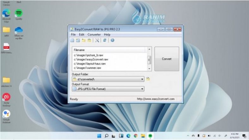Image resolution: width=249 pixels, height=140 pixels.
Task: Select c:\images\summer.raw in the list
Action: tap(88, 68)
